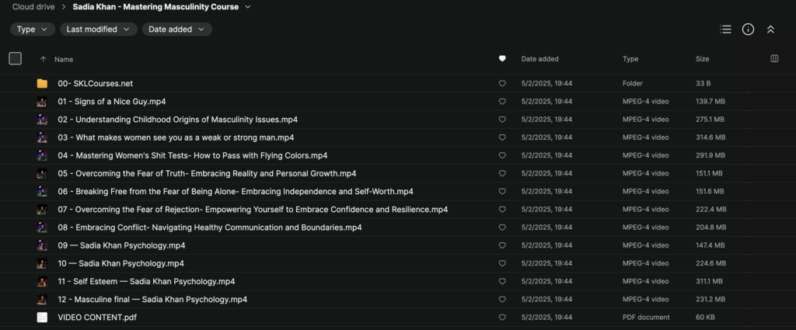Sort by the Type column header
The width and height of the screenshot is (796, 330).
pyautogui.click(x=630, y=59)
